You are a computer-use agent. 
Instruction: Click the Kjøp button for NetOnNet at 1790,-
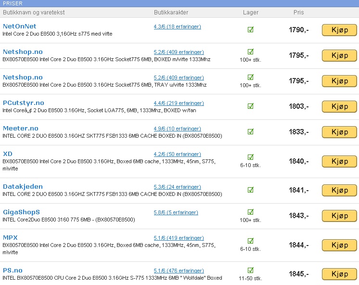tap(339, 30)
